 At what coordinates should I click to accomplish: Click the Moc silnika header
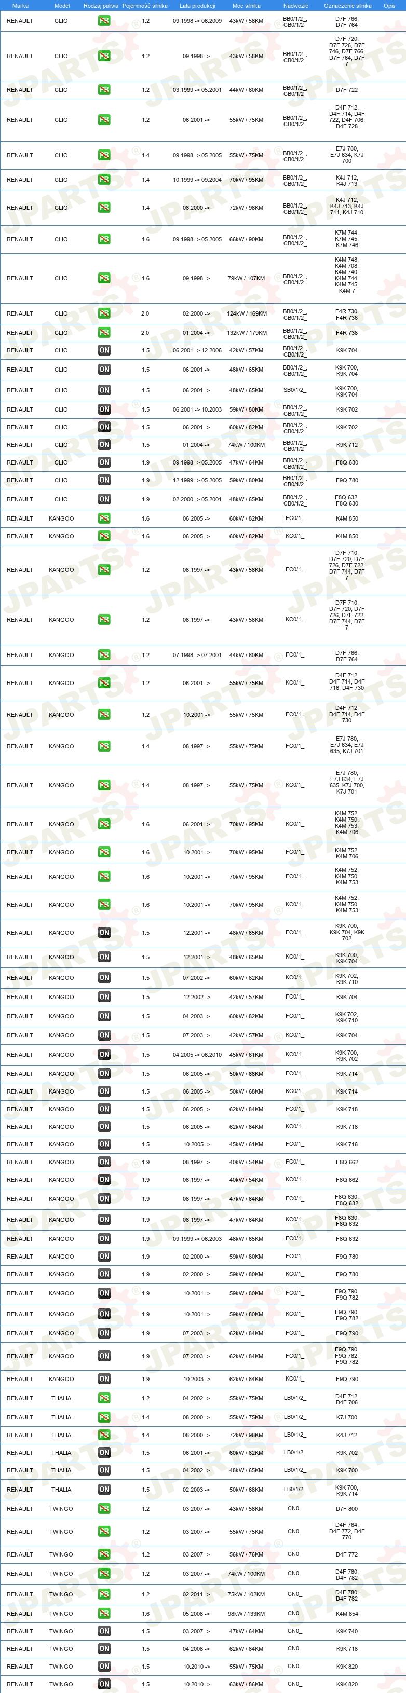coord(247,6)
